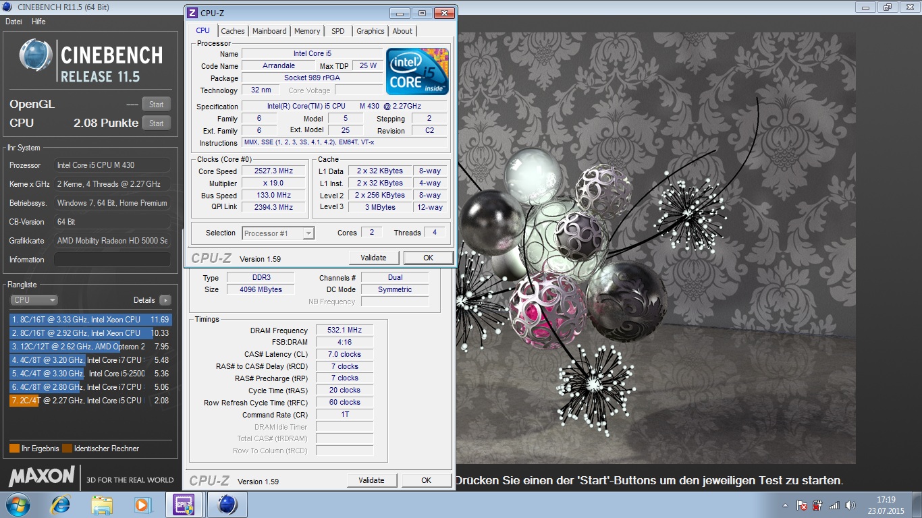Start the OpenGL benchmark test
The height and width of the screenshot is (518, 922).
pos(156,105)
